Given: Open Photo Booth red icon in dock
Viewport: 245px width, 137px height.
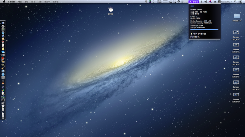Looking at the screenshot, I should pyautogui.click(x=3, y=59).
